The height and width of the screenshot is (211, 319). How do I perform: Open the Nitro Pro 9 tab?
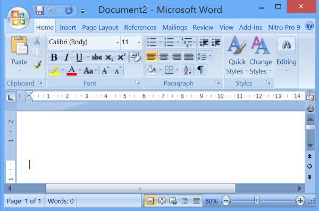(x=284, y=27)
